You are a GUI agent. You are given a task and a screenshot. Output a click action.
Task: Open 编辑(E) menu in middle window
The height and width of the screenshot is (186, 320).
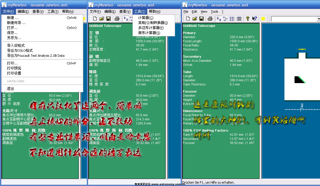click(x=110, y=12)
